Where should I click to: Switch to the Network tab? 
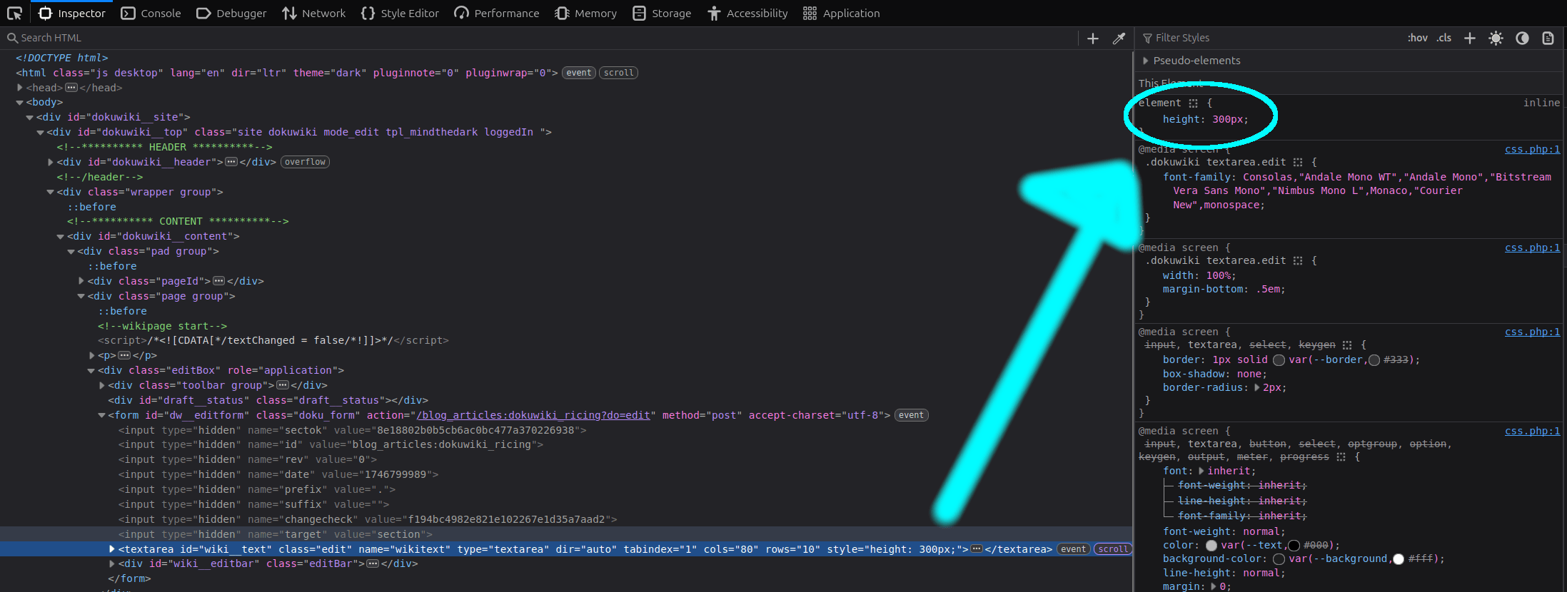[x=313, y=13]
